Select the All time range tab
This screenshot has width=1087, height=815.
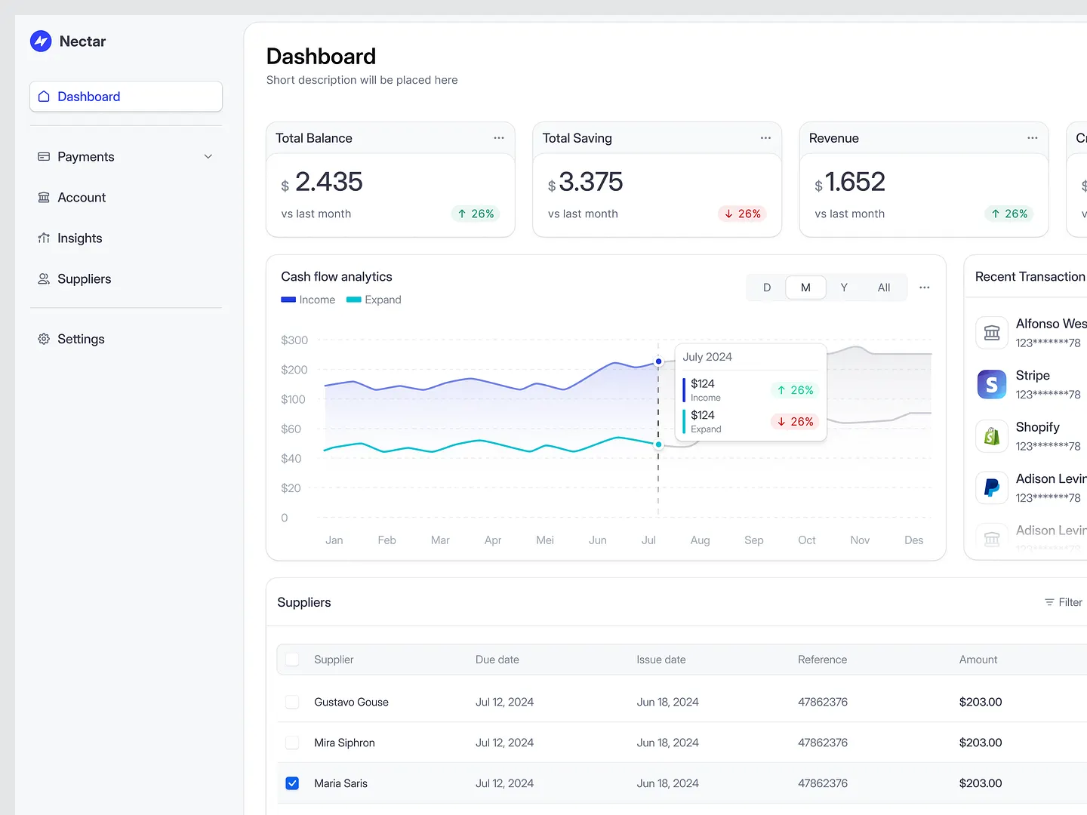click(x=884, y=288)
